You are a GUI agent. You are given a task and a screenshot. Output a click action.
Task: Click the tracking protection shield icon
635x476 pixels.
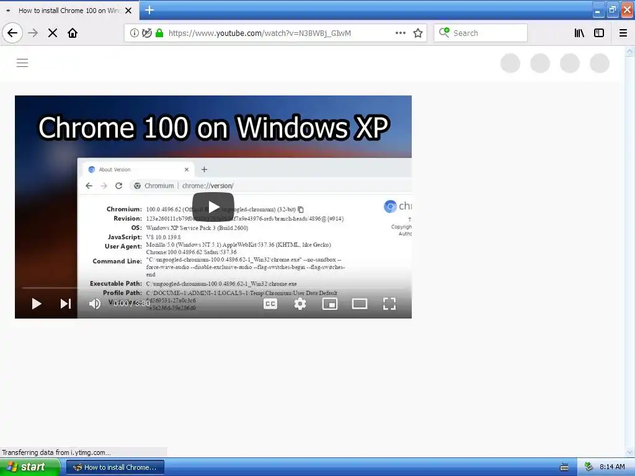pos(146,33)
